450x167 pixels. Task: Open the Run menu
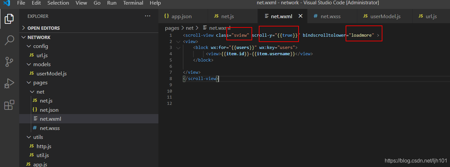[112, 3]
